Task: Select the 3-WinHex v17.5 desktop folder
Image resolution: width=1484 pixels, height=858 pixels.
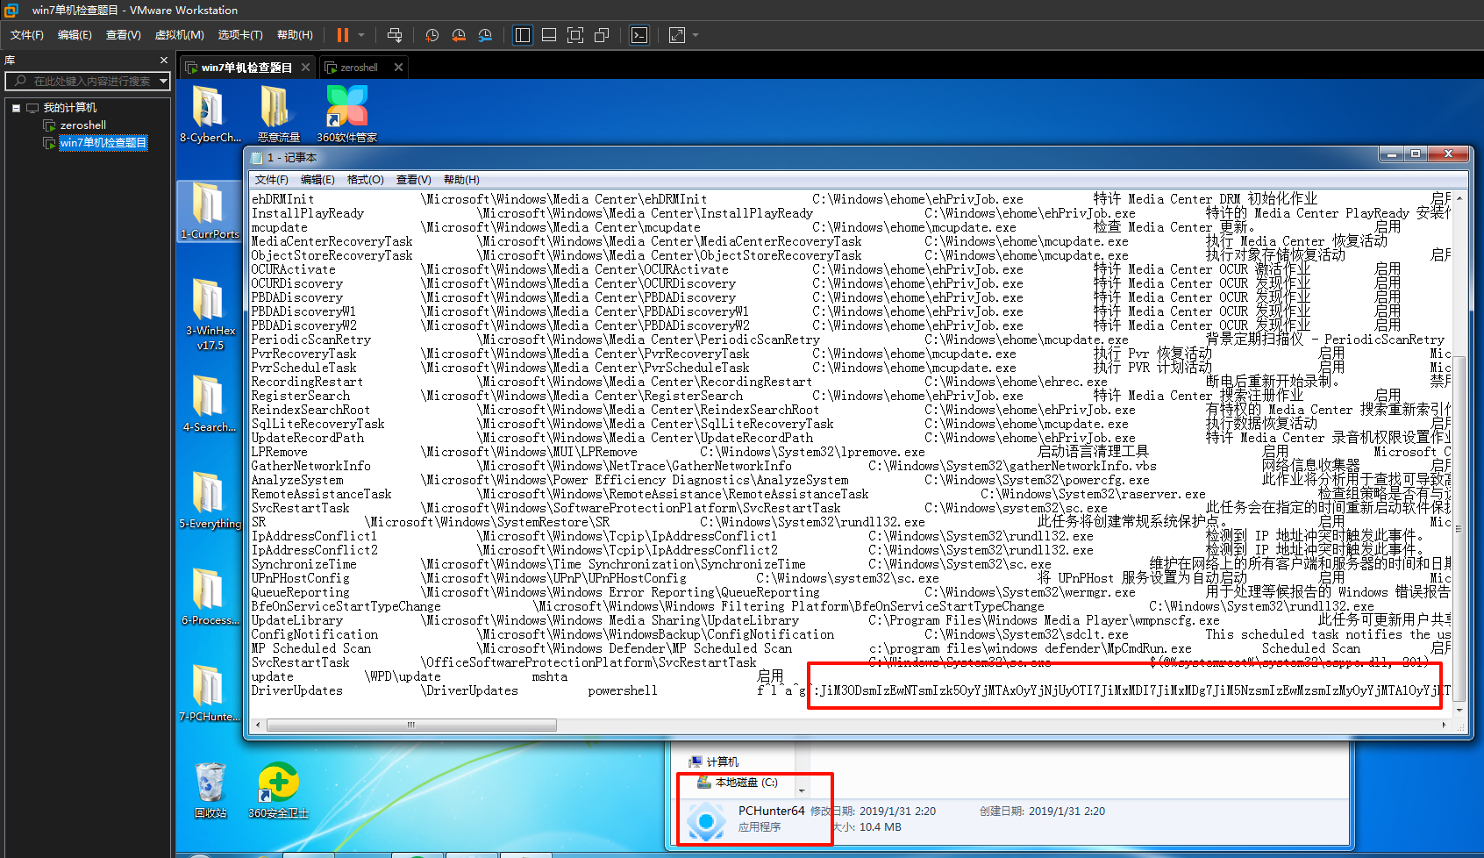Action: (x=210, y=313)
